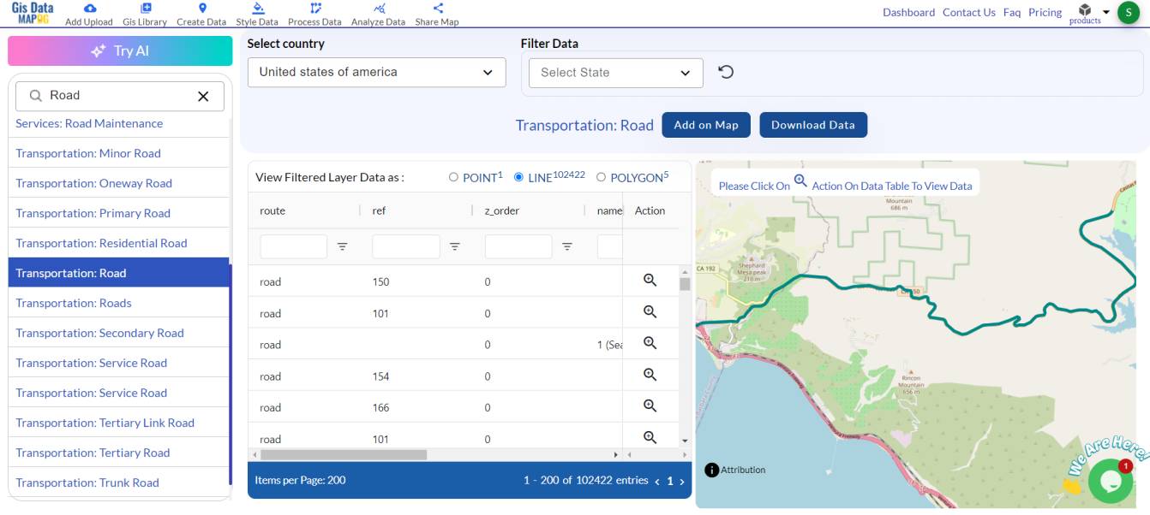The image size is (1150, 515).
Task: Magnify the first road row with route 150
Action: (x=650, y=280)
